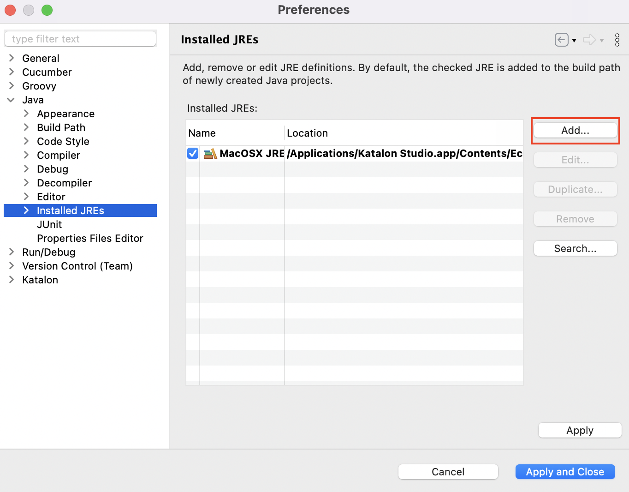The height and width of the screenshot is (492, 629).
Task: Open the three-dot view menu icon
Action: coord(617,40)
